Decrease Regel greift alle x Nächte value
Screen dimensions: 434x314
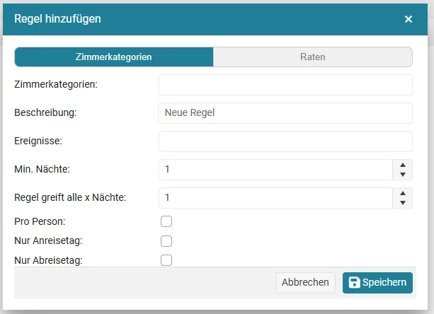tap(403, 202)
